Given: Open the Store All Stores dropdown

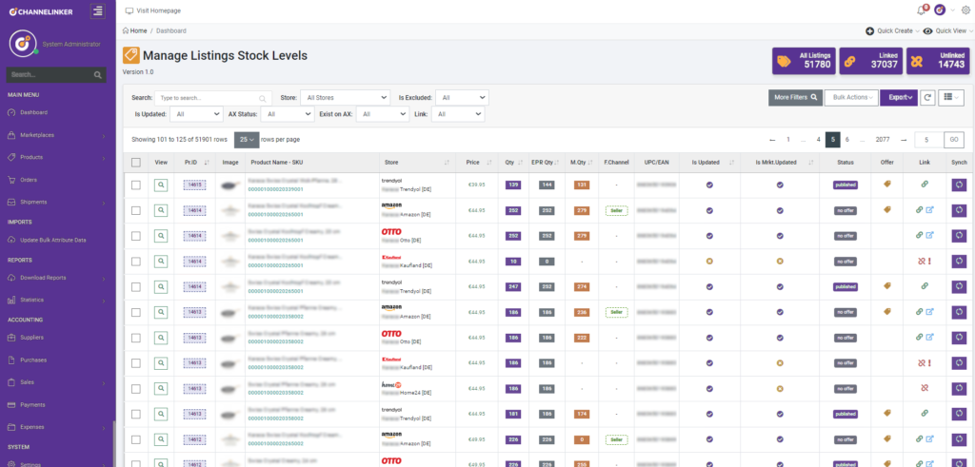Looking at the screenshot, I should tap(345, 97).
